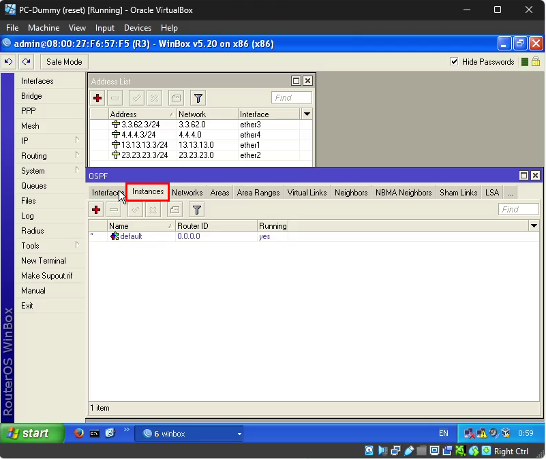The width and height of the screenshot is (546, 459).
Task: Click the comment icon in Address List
Action: pos(176,98)
